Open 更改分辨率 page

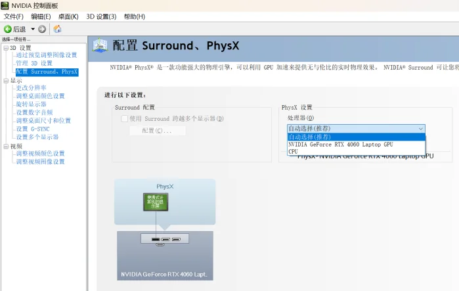point(32,88)
